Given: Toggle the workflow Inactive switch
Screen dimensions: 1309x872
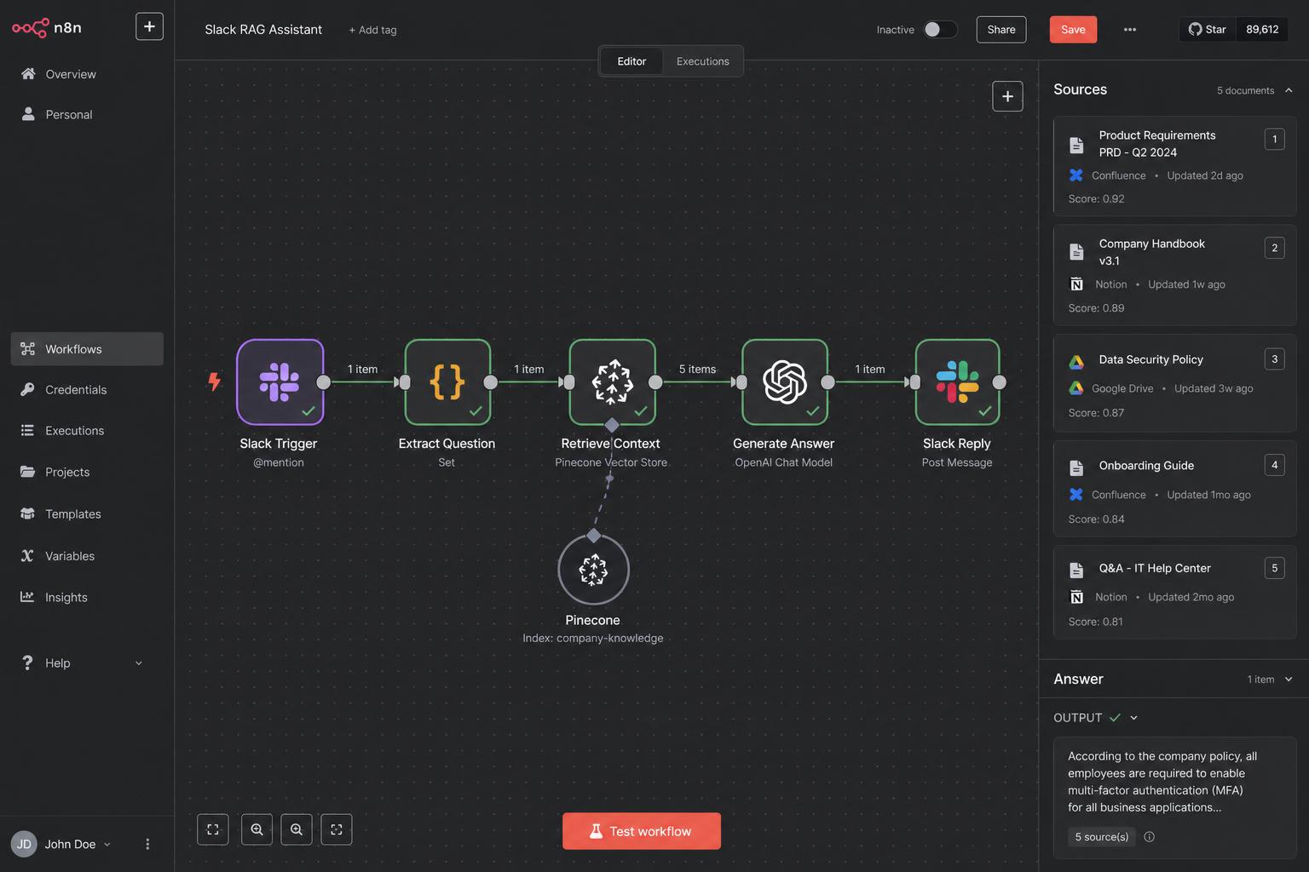Looking at the screenshot, I should 940,29.
